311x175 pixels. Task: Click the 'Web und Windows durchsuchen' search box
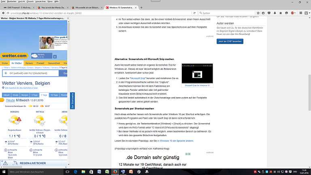tap(36, 172)
